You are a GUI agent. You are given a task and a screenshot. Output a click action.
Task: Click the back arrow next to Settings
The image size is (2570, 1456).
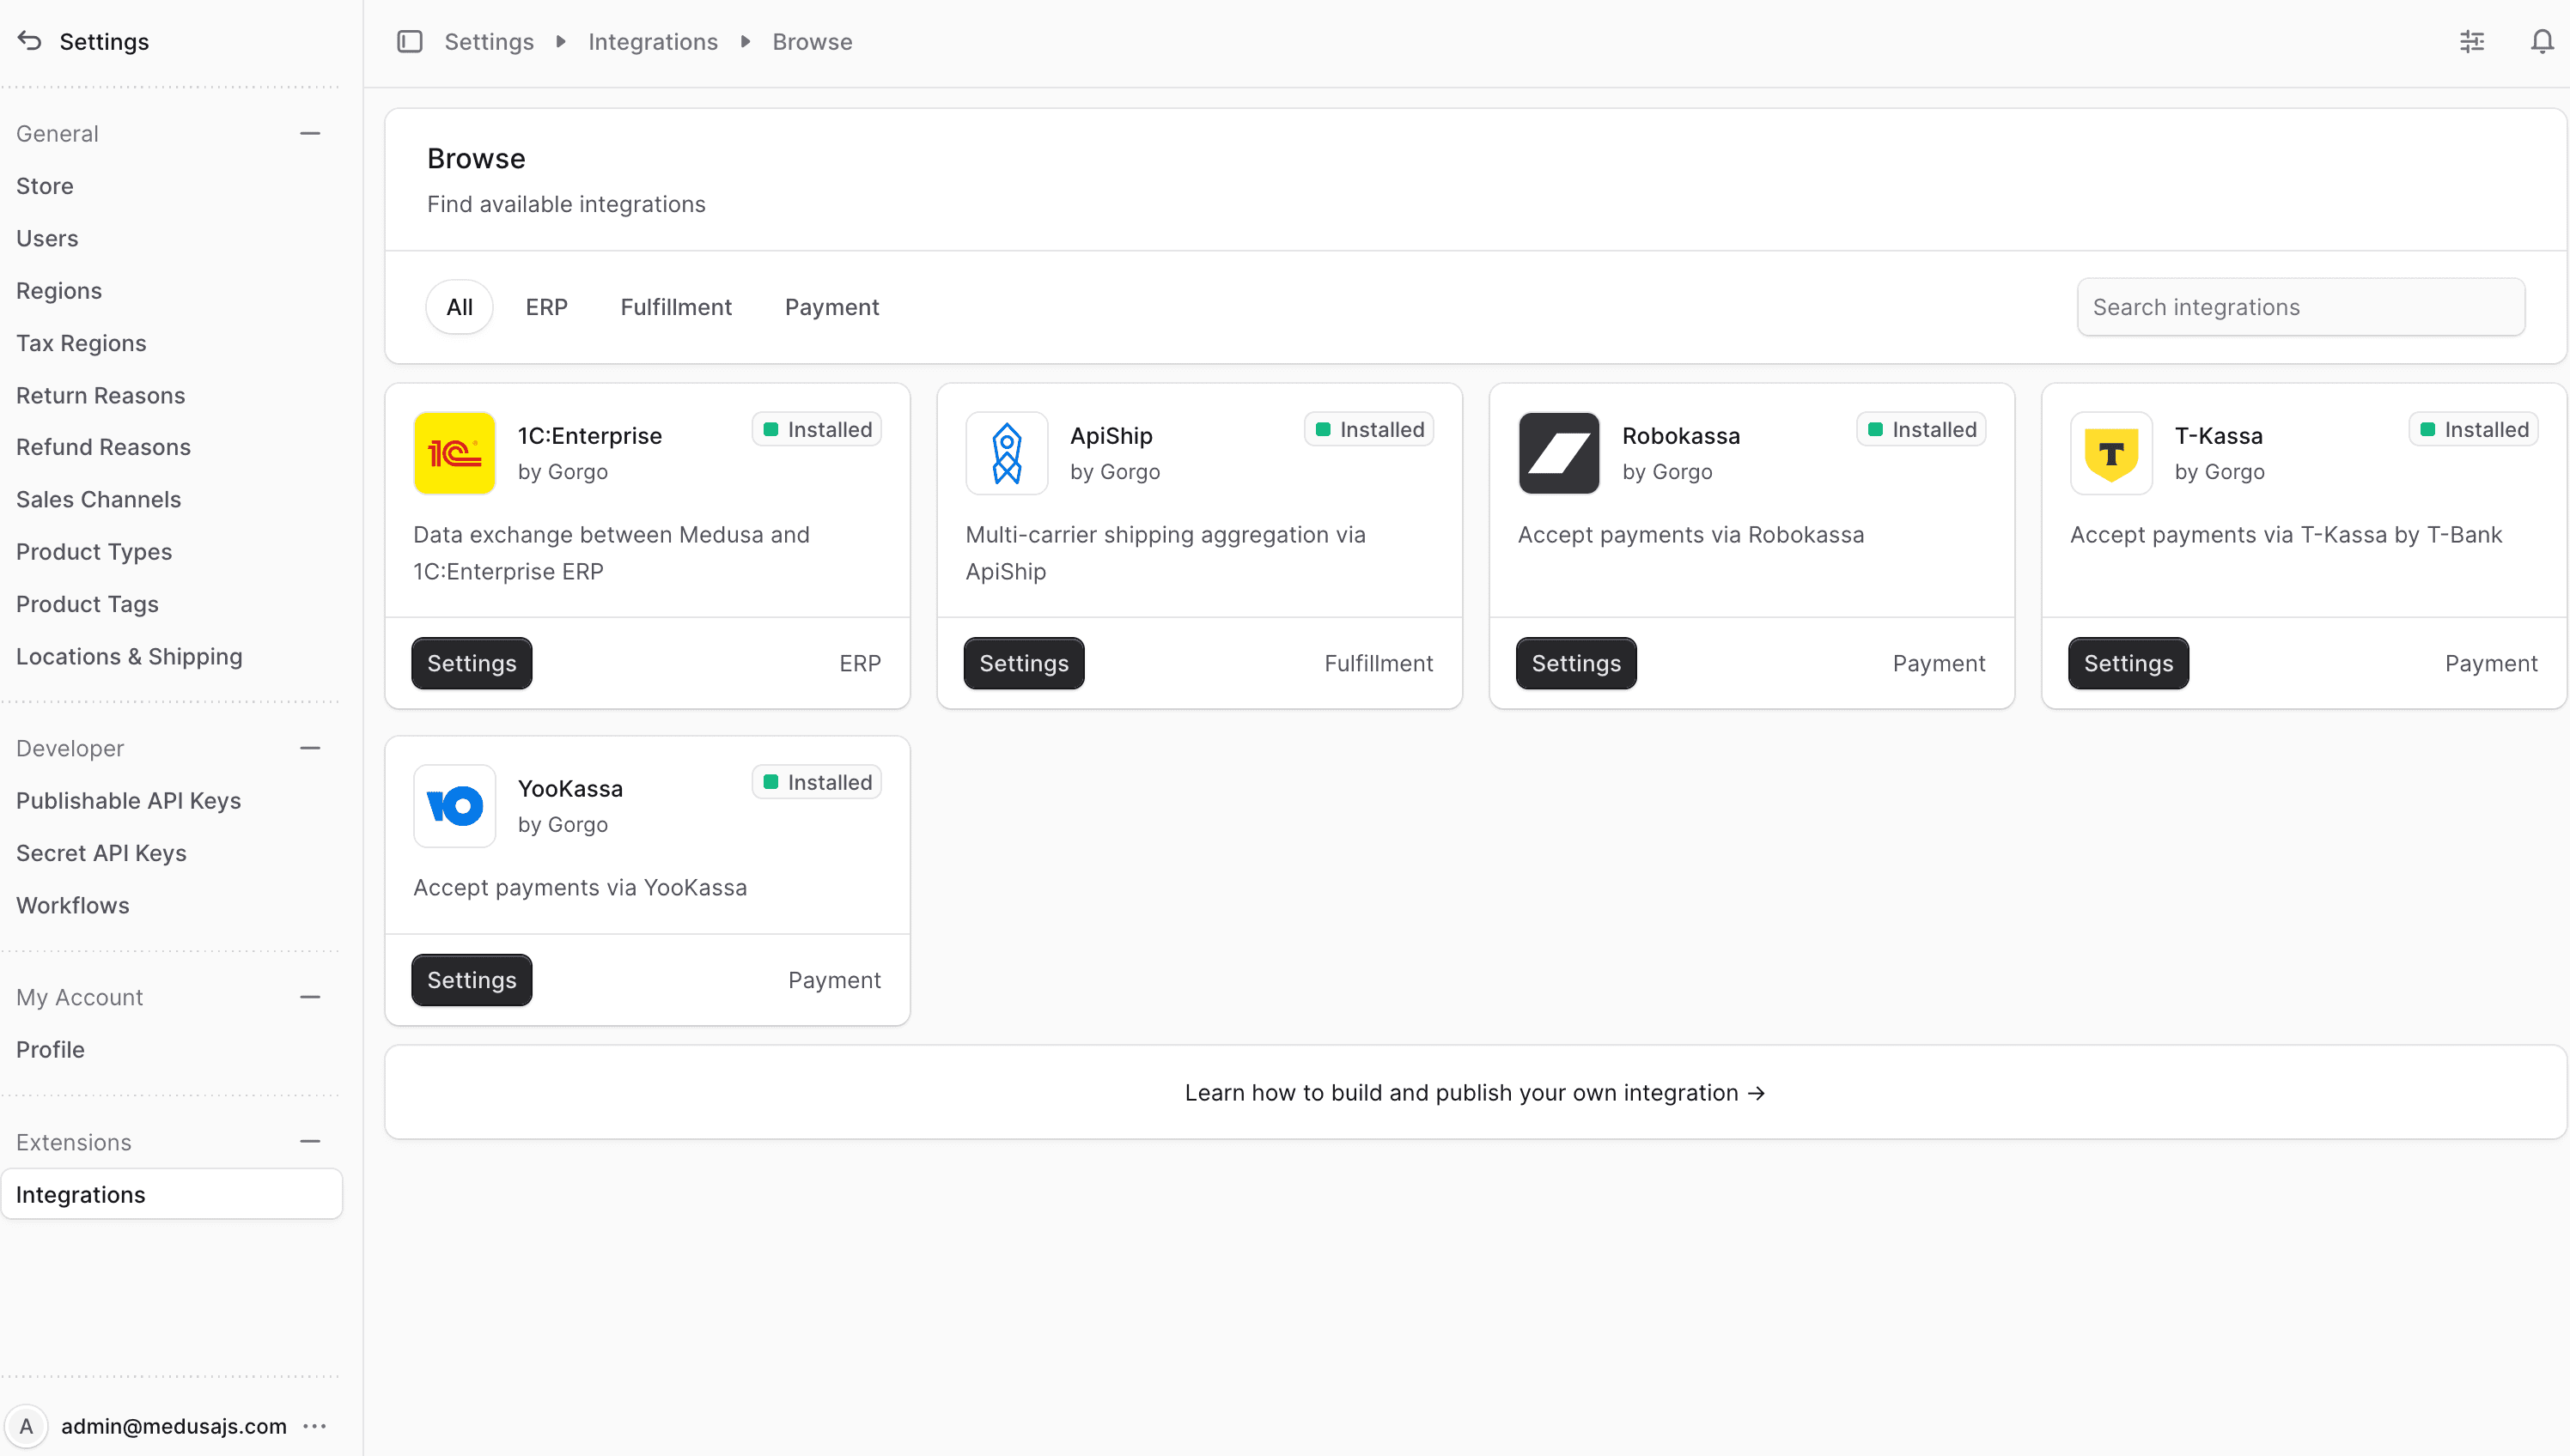(x=30, y=41)
